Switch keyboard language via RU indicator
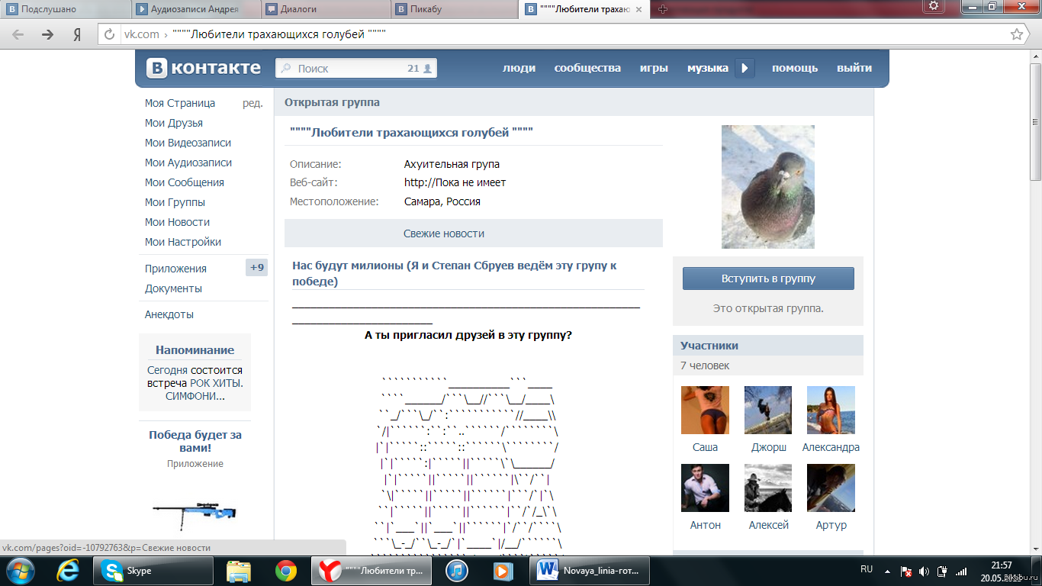The width and height of the screenshot is (1042, 586). (x=867, y=569)
